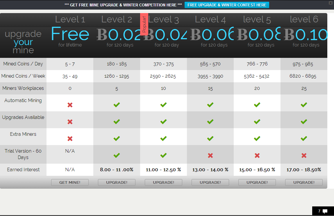The width and height of the screenshot is (334, 216).
Task: Select the green check for Level 2 Trial Version
Action: [x=117, y=155]
